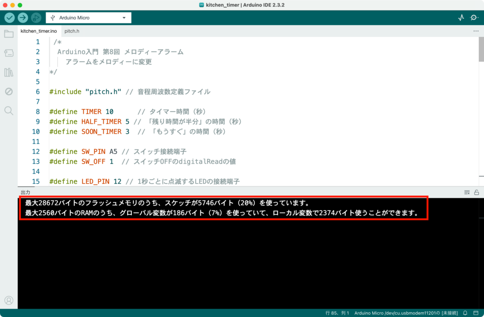The image size is (484, 317).
Task: Open the Boards Manager sidebar icon
Action: [x=9, y=53]
